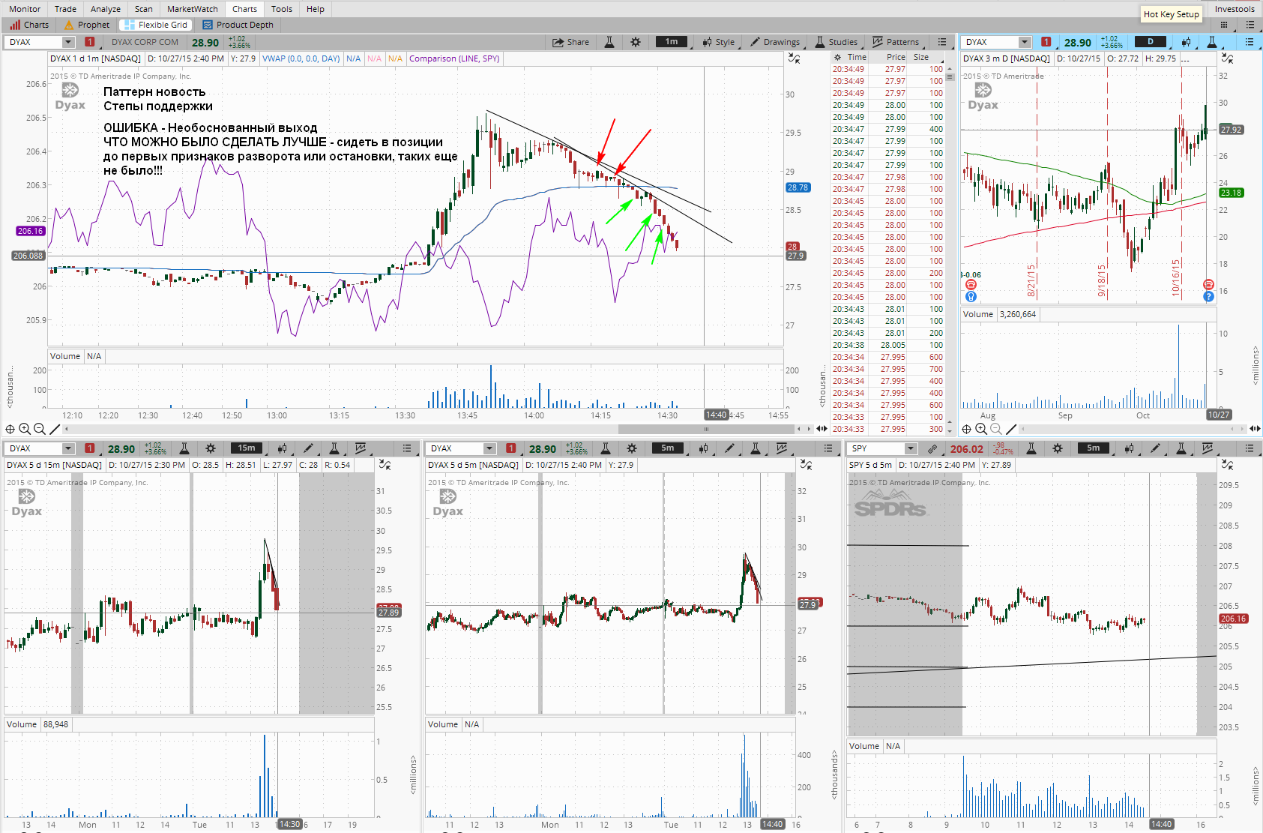
Task: Open the top-right list menu below Investools
Action: tap(1250, 25)
